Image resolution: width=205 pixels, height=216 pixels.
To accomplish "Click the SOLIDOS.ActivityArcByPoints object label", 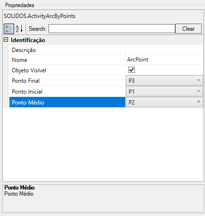I will (40, 16).
